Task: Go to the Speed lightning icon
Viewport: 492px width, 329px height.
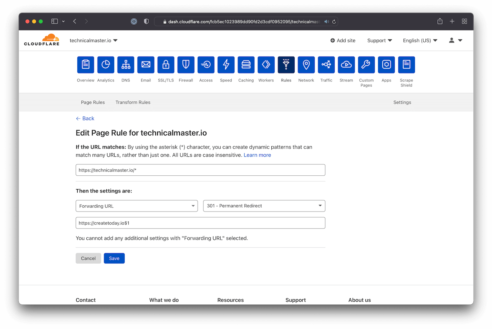Action: [x=226, y=65]
